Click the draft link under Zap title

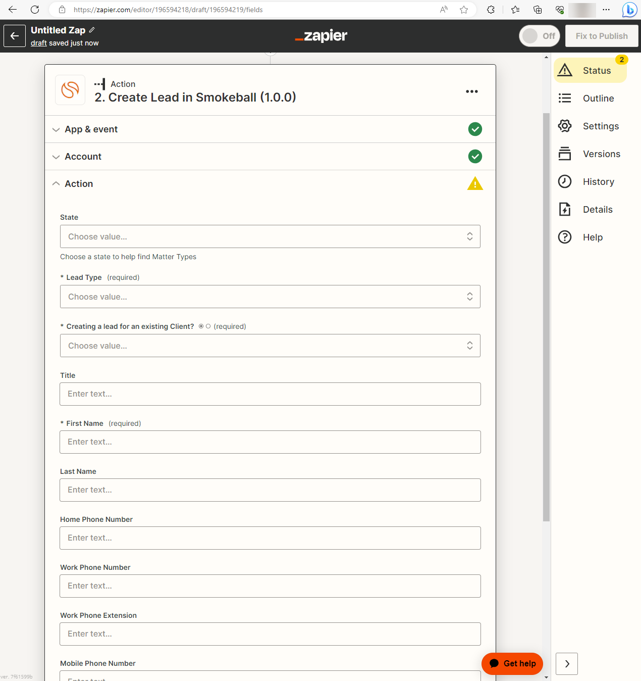[x=39, y=43]
